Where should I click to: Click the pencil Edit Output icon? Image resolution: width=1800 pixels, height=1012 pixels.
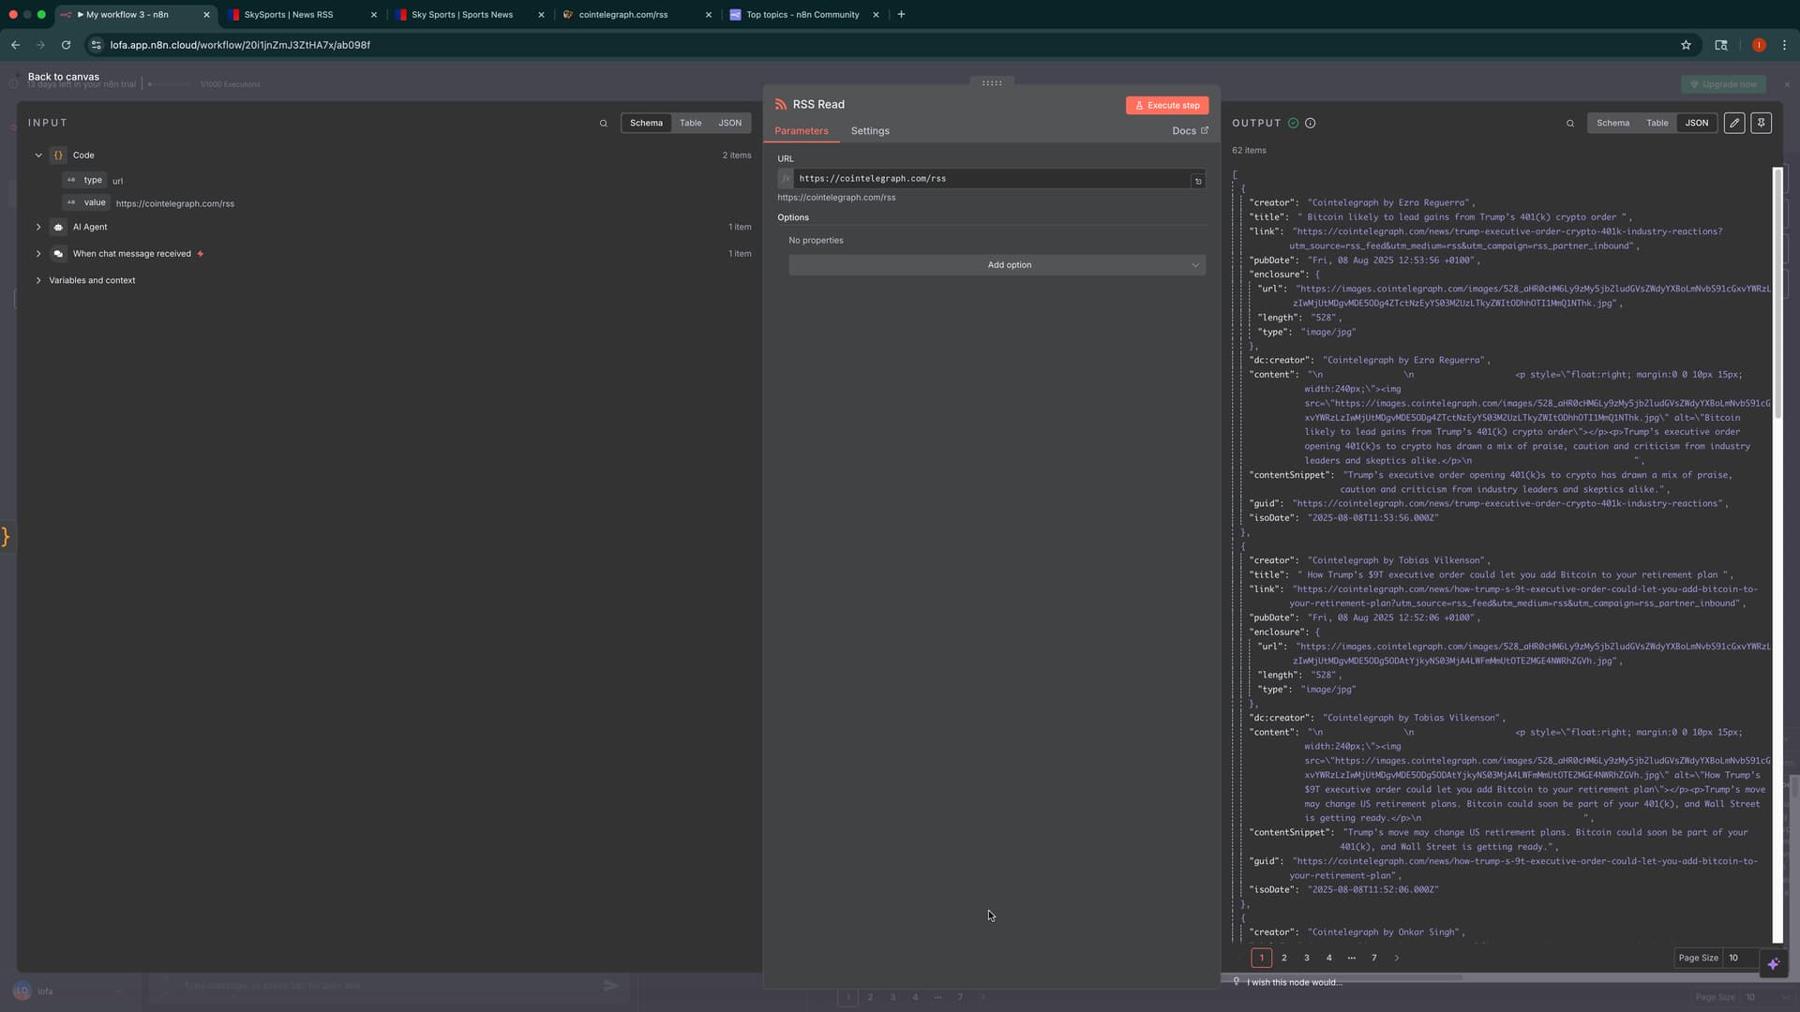click(x=1734, y=123)
